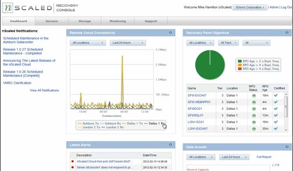This screenshot has height=171, width=293.
Task: Open help icon on Latest Alerts panel
Action: [170, 144]
